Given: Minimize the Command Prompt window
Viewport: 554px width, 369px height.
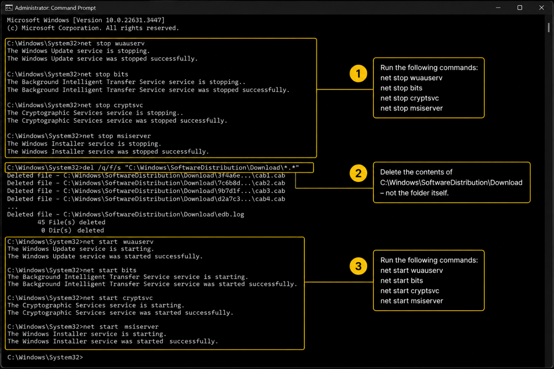Looking at the screenshot, I should 498,8.
